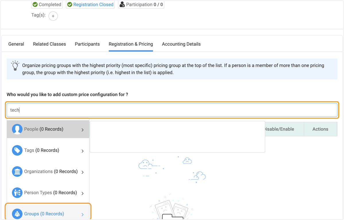Expand the Organizations results chevron
Screen dimensions: 344x220
pyautogui.click(x=83, y=172)
